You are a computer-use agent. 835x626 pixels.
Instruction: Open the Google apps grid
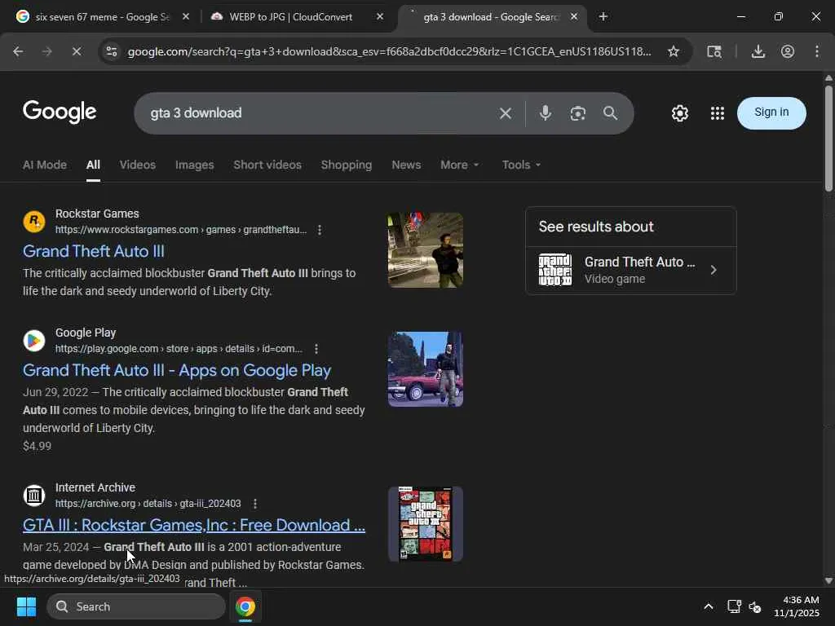[x=718, y=112]
